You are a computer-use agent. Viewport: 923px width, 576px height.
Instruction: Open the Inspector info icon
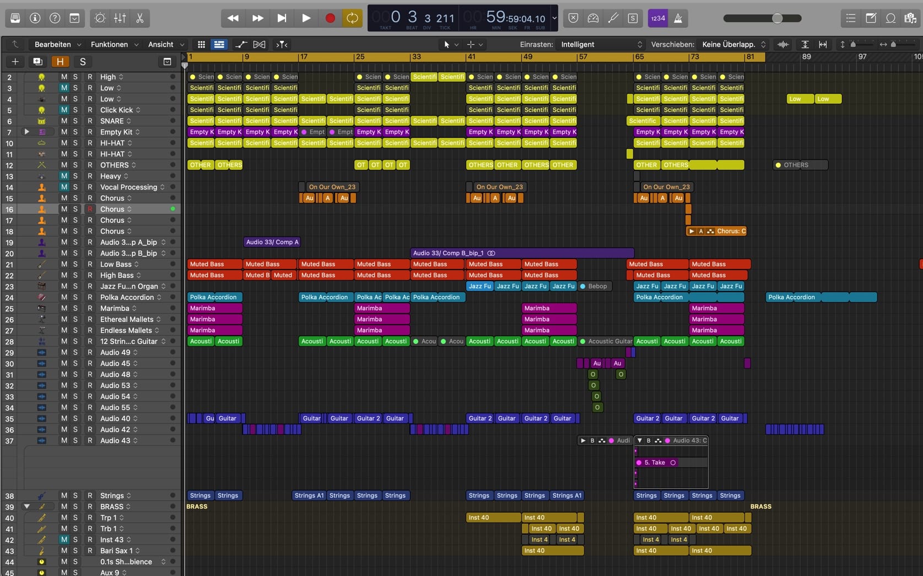[35, 18]
